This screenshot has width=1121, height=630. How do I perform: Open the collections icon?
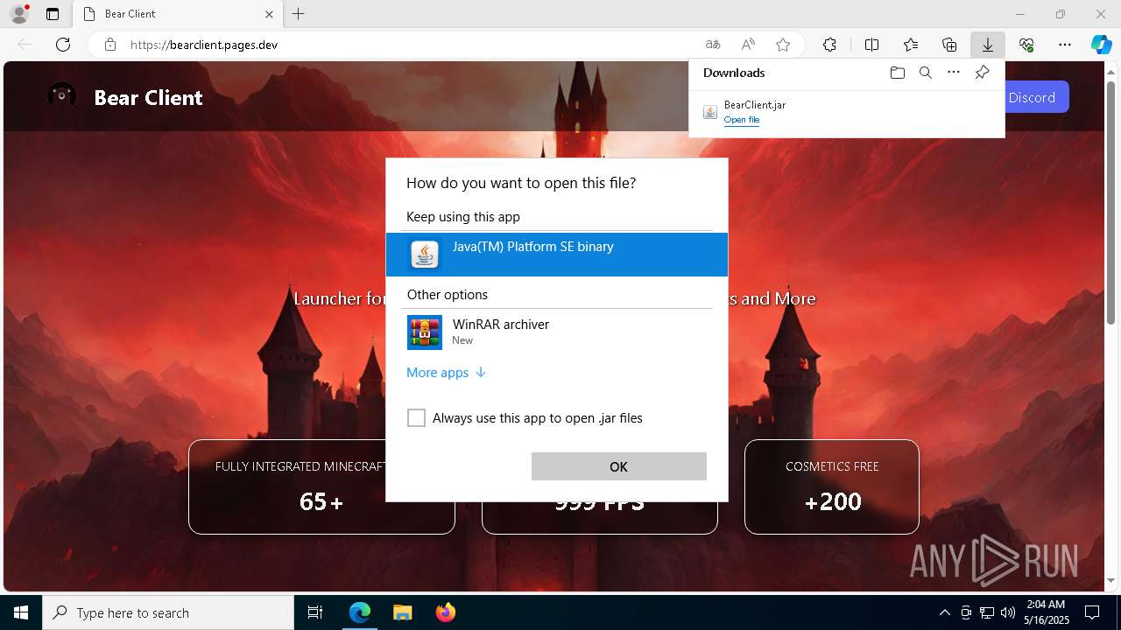(x=949, y=45)
